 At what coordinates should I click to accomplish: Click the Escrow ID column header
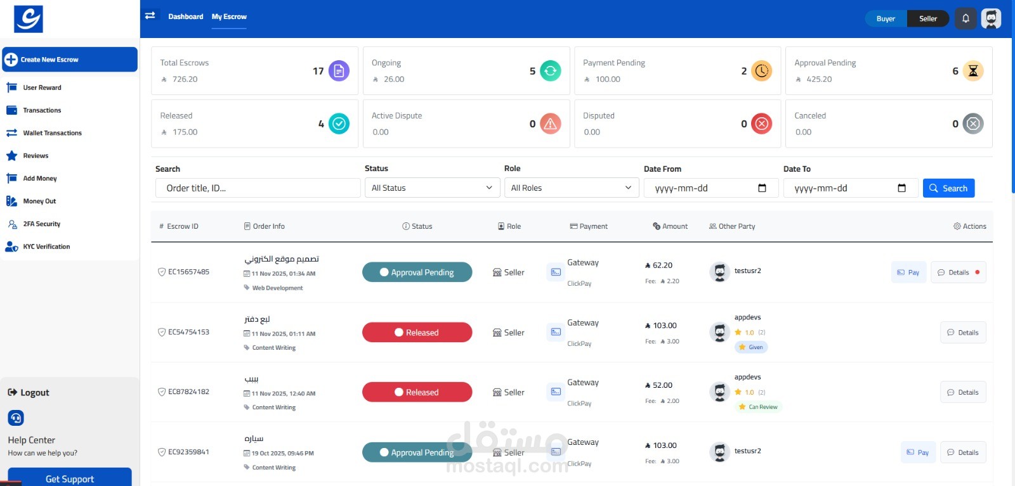point(179,226)
